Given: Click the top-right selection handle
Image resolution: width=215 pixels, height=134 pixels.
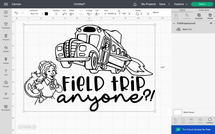Looking at the screenshot, I should coord(155,25).
